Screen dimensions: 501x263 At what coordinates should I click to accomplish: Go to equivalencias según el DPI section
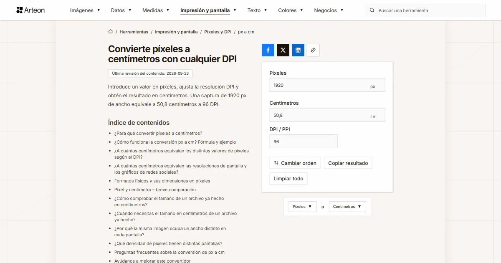182,154
